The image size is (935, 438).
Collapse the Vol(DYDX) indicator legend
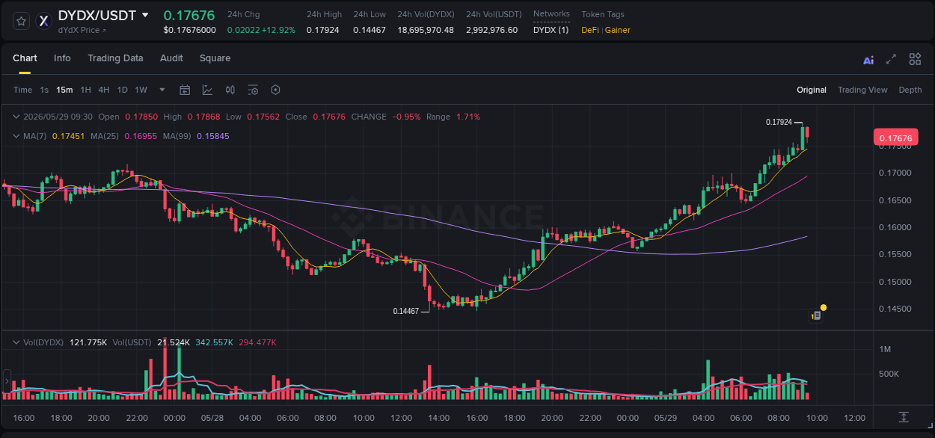point(17,342)
